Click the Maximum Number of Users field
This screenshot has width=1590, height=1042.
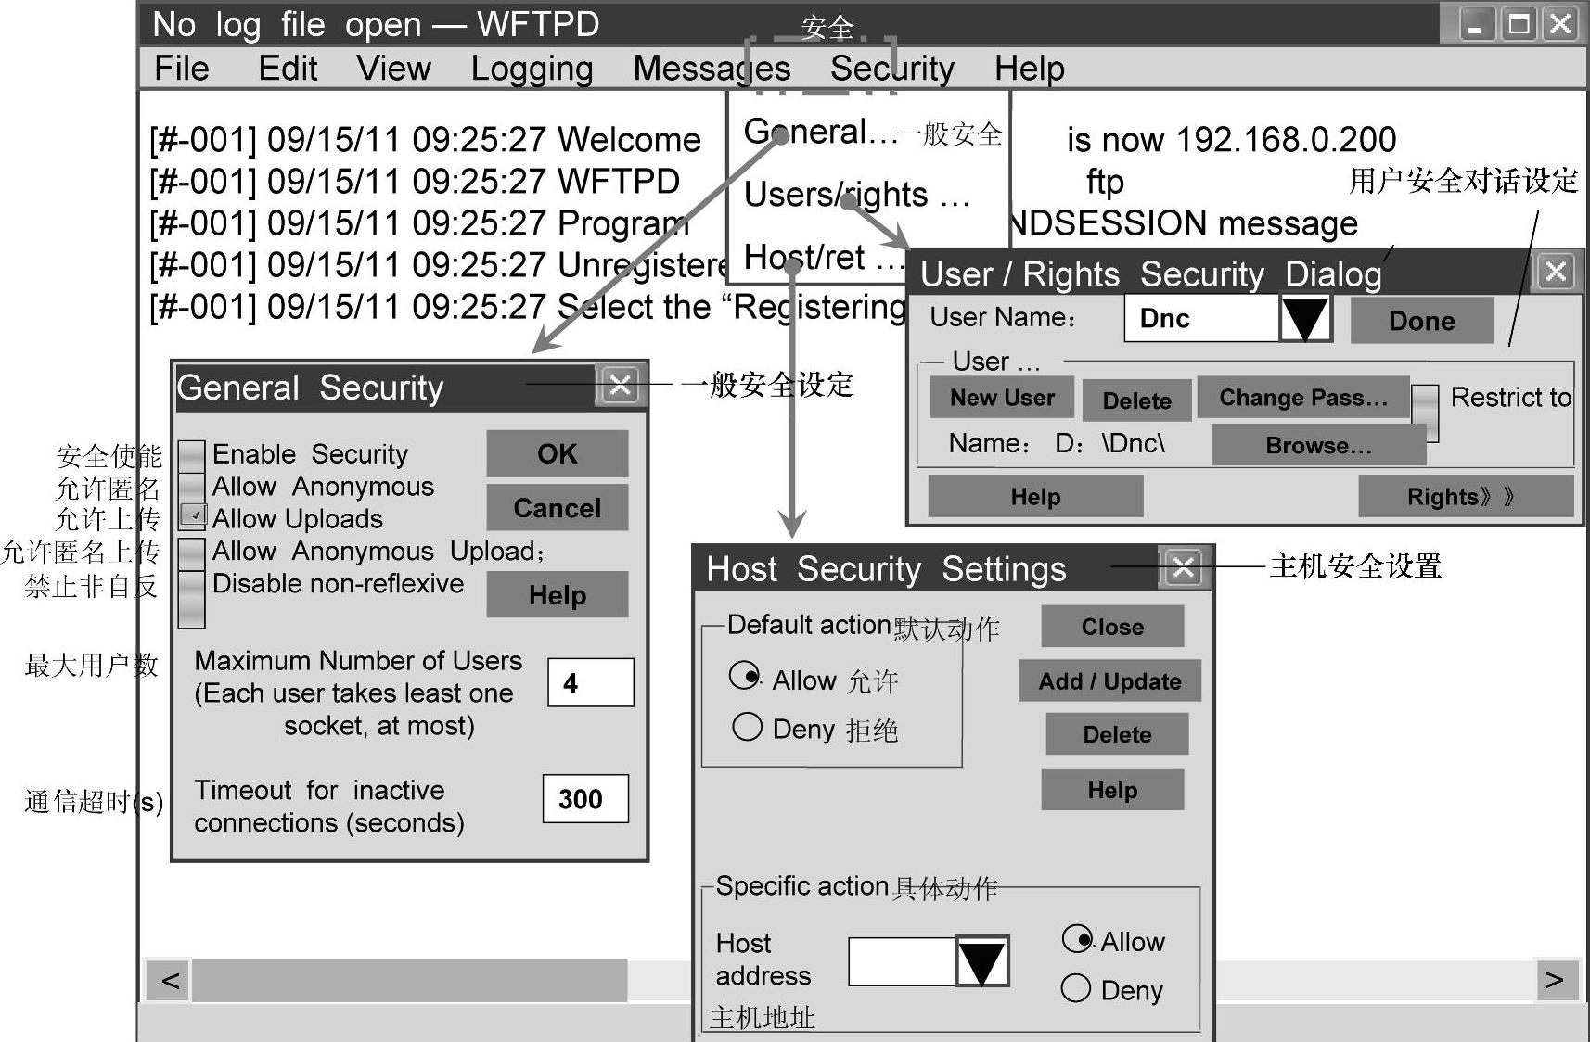(x=591, y=682)
